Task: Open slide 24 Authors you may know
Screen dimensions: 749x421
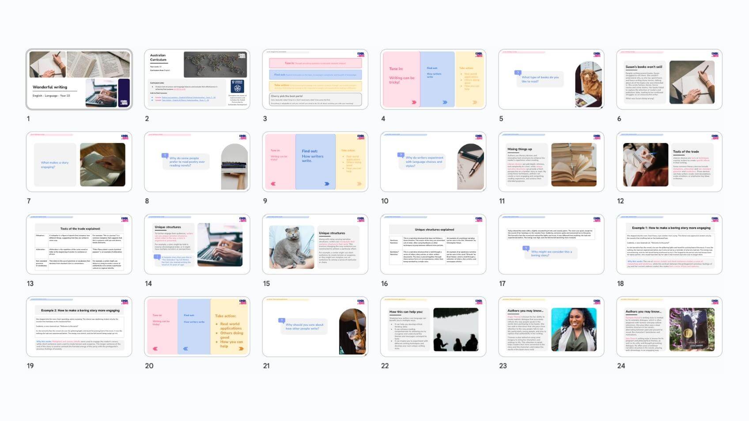Action: [669, 327]
